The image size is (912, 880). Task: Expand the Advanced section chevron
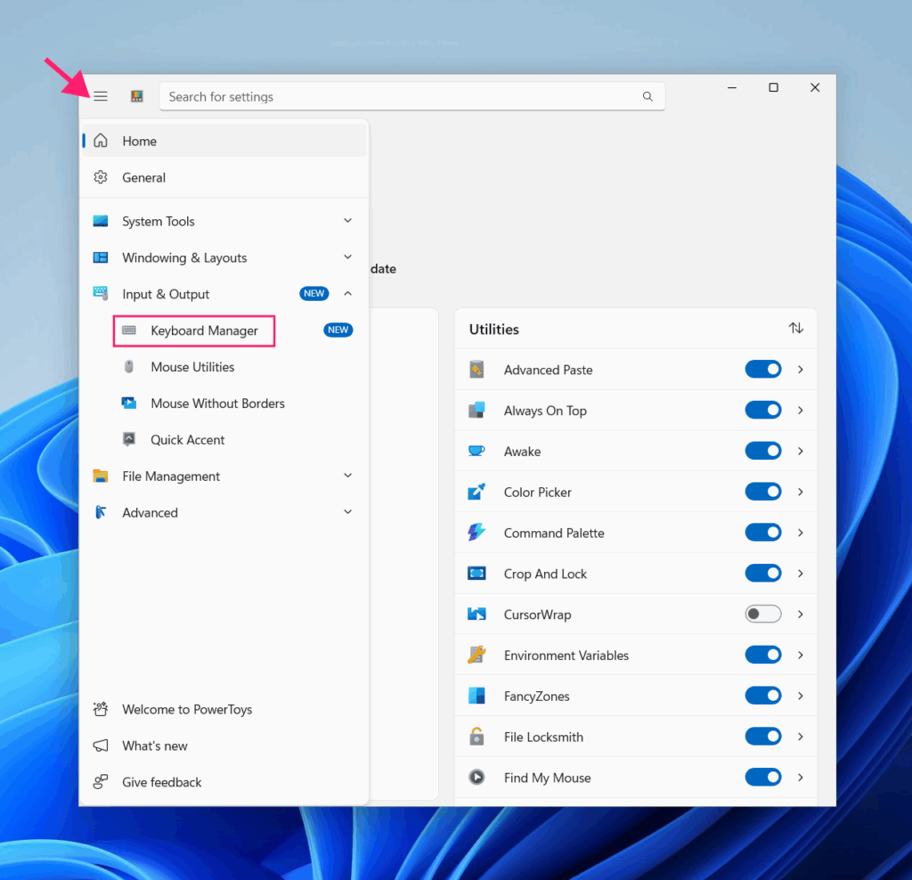click(348, 512)
